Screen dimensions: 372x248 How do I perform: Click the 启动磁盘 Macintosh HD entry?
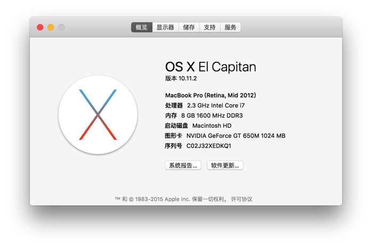(x=198, y=126)
